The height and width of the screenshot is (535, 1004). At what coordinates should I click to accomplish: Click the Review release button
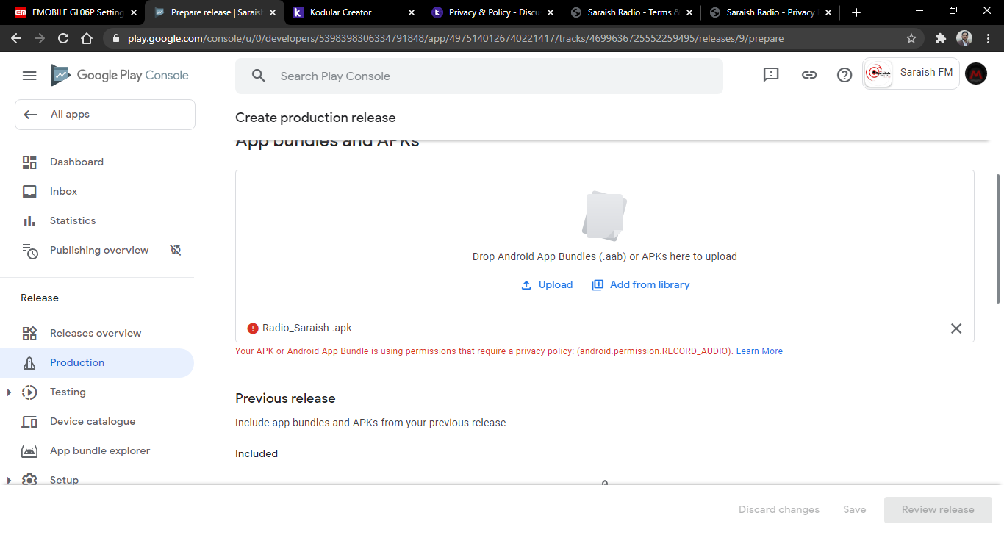pos(938,509)
